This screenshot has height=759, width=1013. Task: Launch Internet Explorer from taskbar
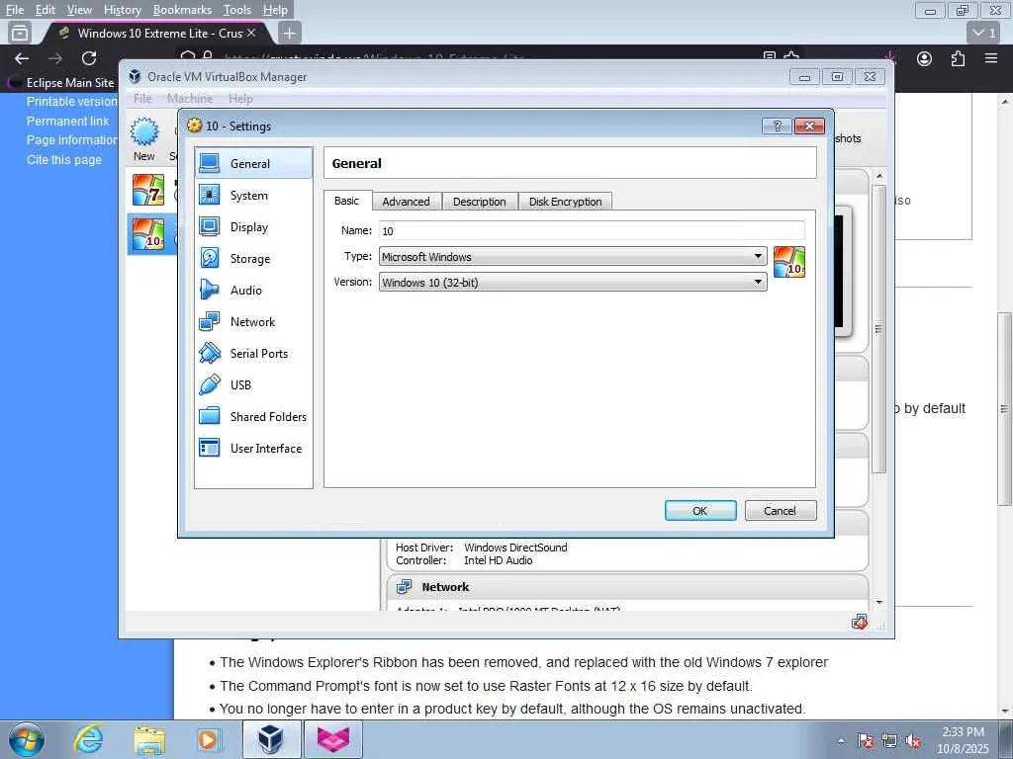(x=88, y=739)
